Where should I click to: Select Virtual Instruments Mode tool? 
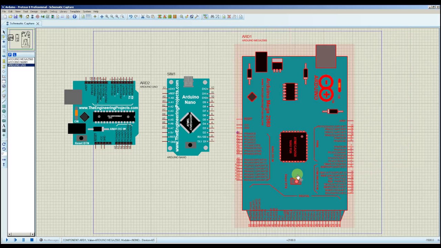[x=4, y=95]
